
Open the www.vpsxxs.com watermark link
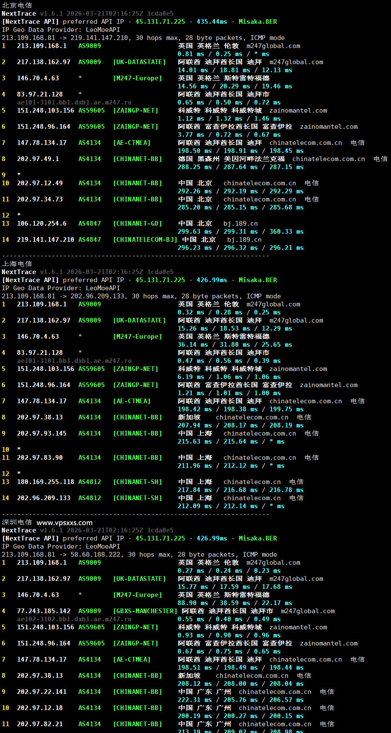(65, 523)
